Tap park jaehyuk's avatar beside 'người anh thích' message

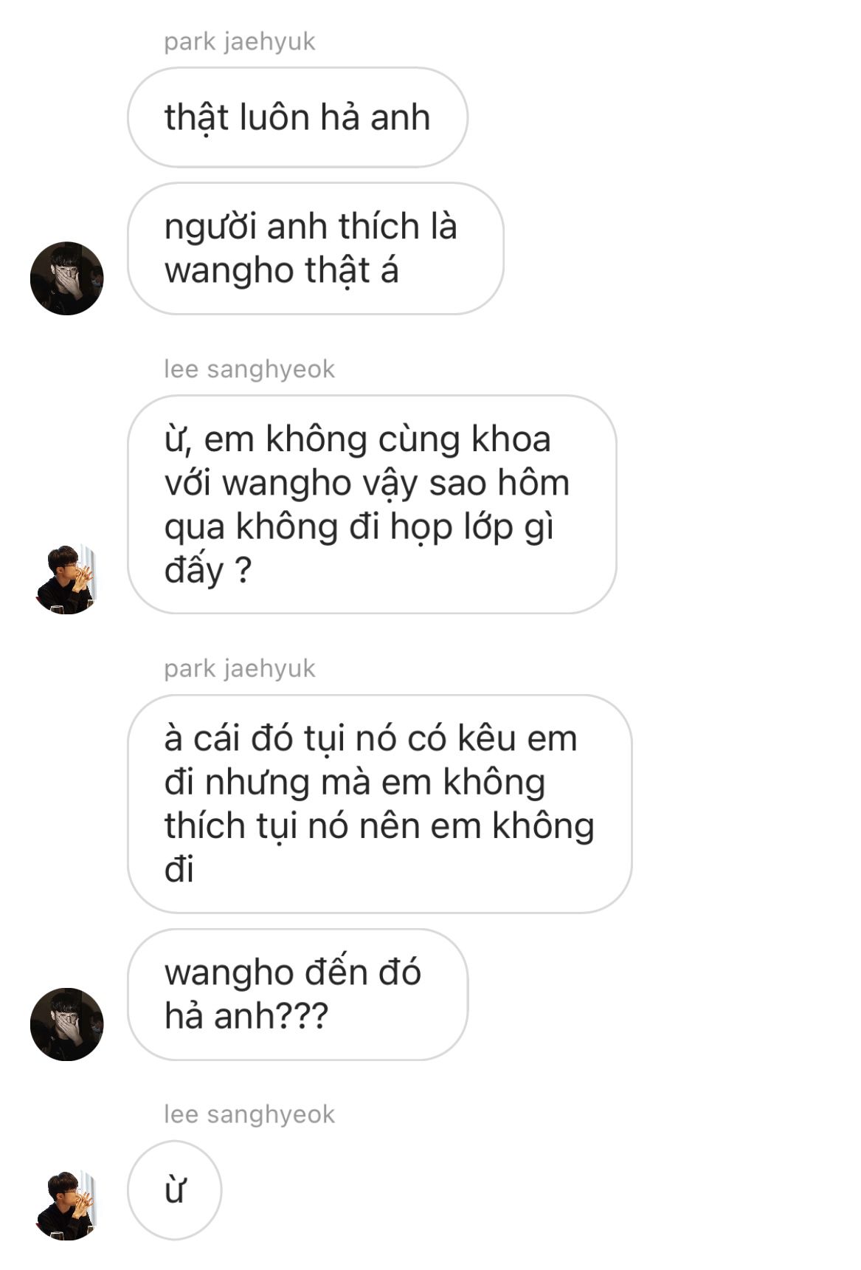click(66, 278)
